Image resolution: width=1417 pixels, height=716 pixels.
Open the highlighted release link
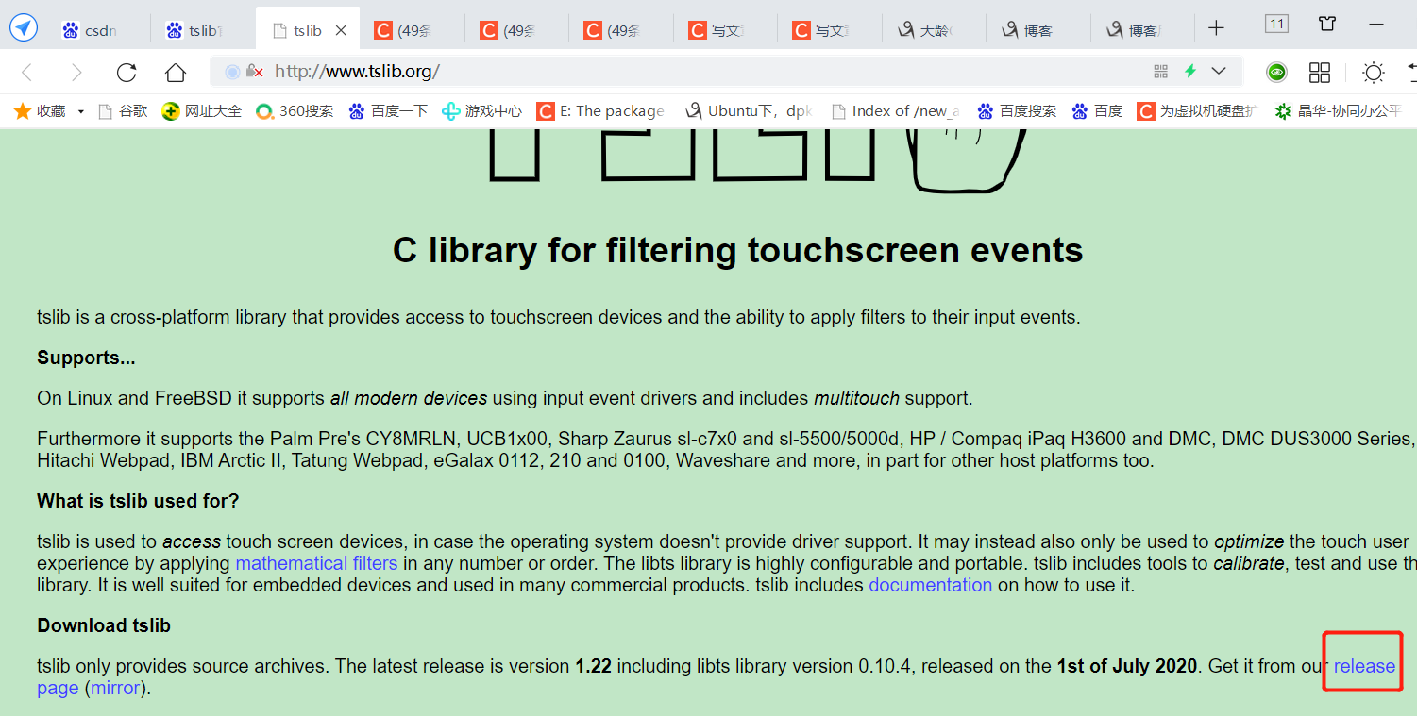click(x=1362, y=664)
